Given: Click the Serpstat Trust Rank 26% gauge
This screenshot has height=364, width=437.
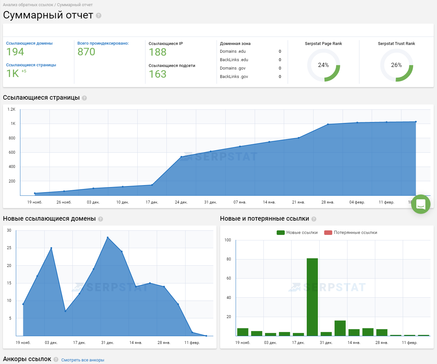Looking at the screenshot, I should [x=396, y=65].
